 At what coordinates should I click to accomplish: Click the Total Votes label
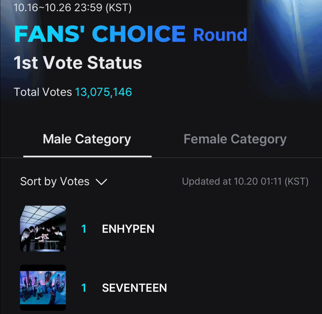point(43,92)
